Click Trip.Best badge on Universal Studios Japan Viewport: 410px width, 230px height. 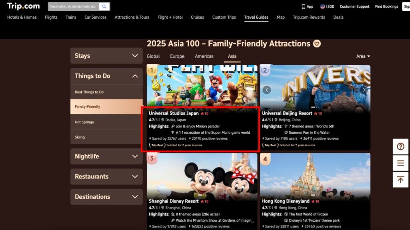coord(157,145)
